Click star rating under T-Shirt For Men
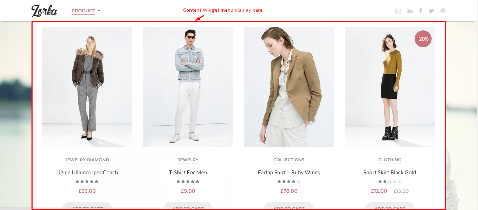 coord(188,181)
